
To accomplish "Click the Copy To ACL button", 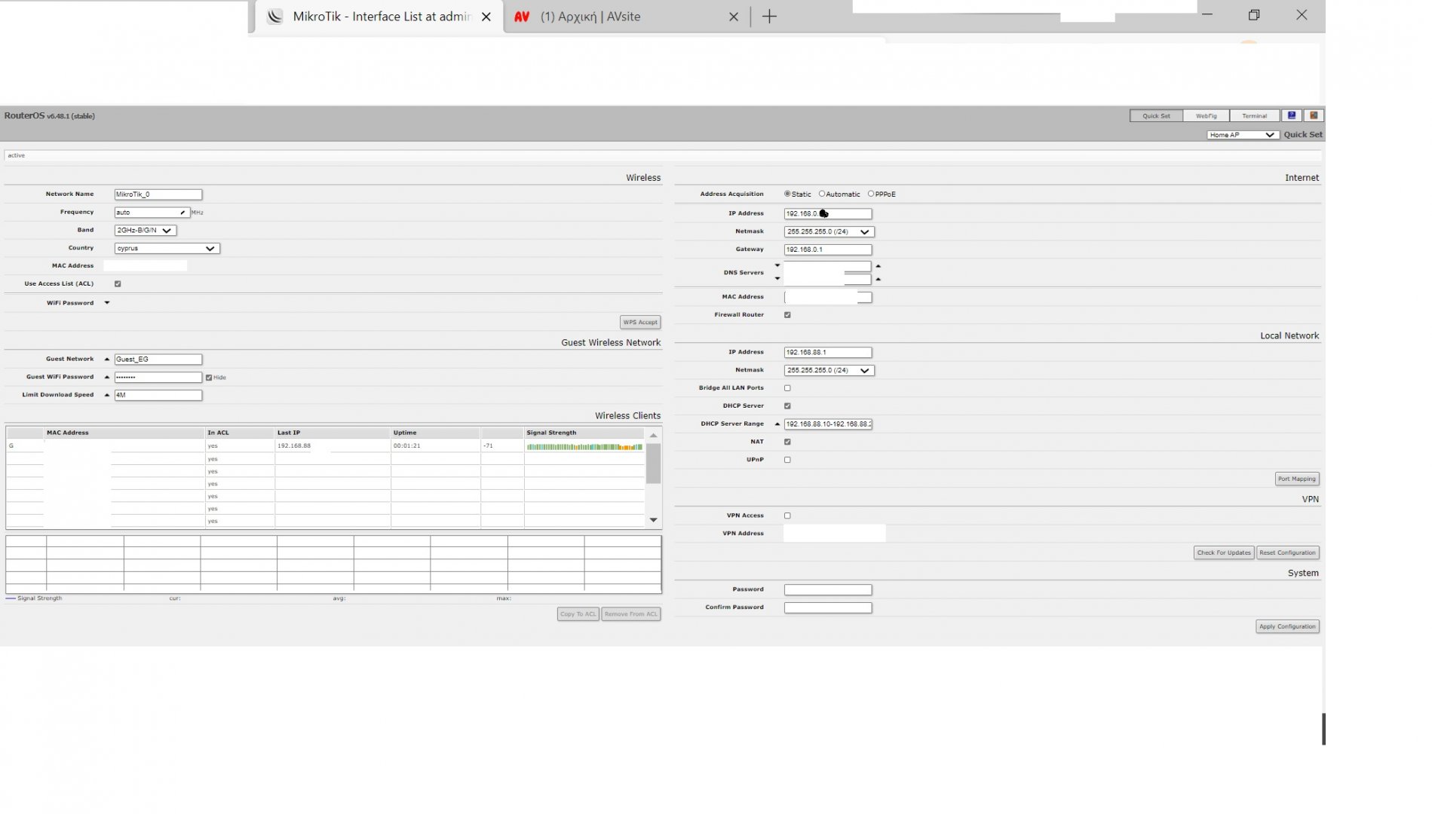I will point(578,614).
